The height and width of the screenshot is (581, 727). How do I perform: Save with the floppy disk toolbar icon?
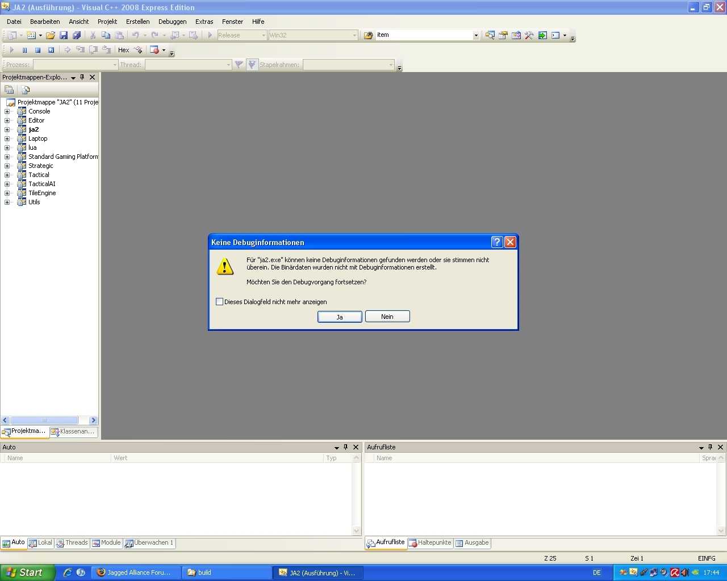pyautogui.click(x=64, y=35)
